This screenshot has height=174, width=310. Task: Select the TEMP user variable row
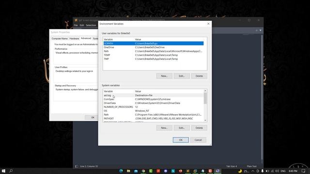tap(154, 55)
